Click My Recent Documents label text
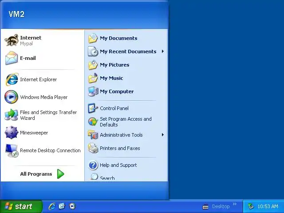284x213 pixels. pyautogui.click(x=128, y=51)
